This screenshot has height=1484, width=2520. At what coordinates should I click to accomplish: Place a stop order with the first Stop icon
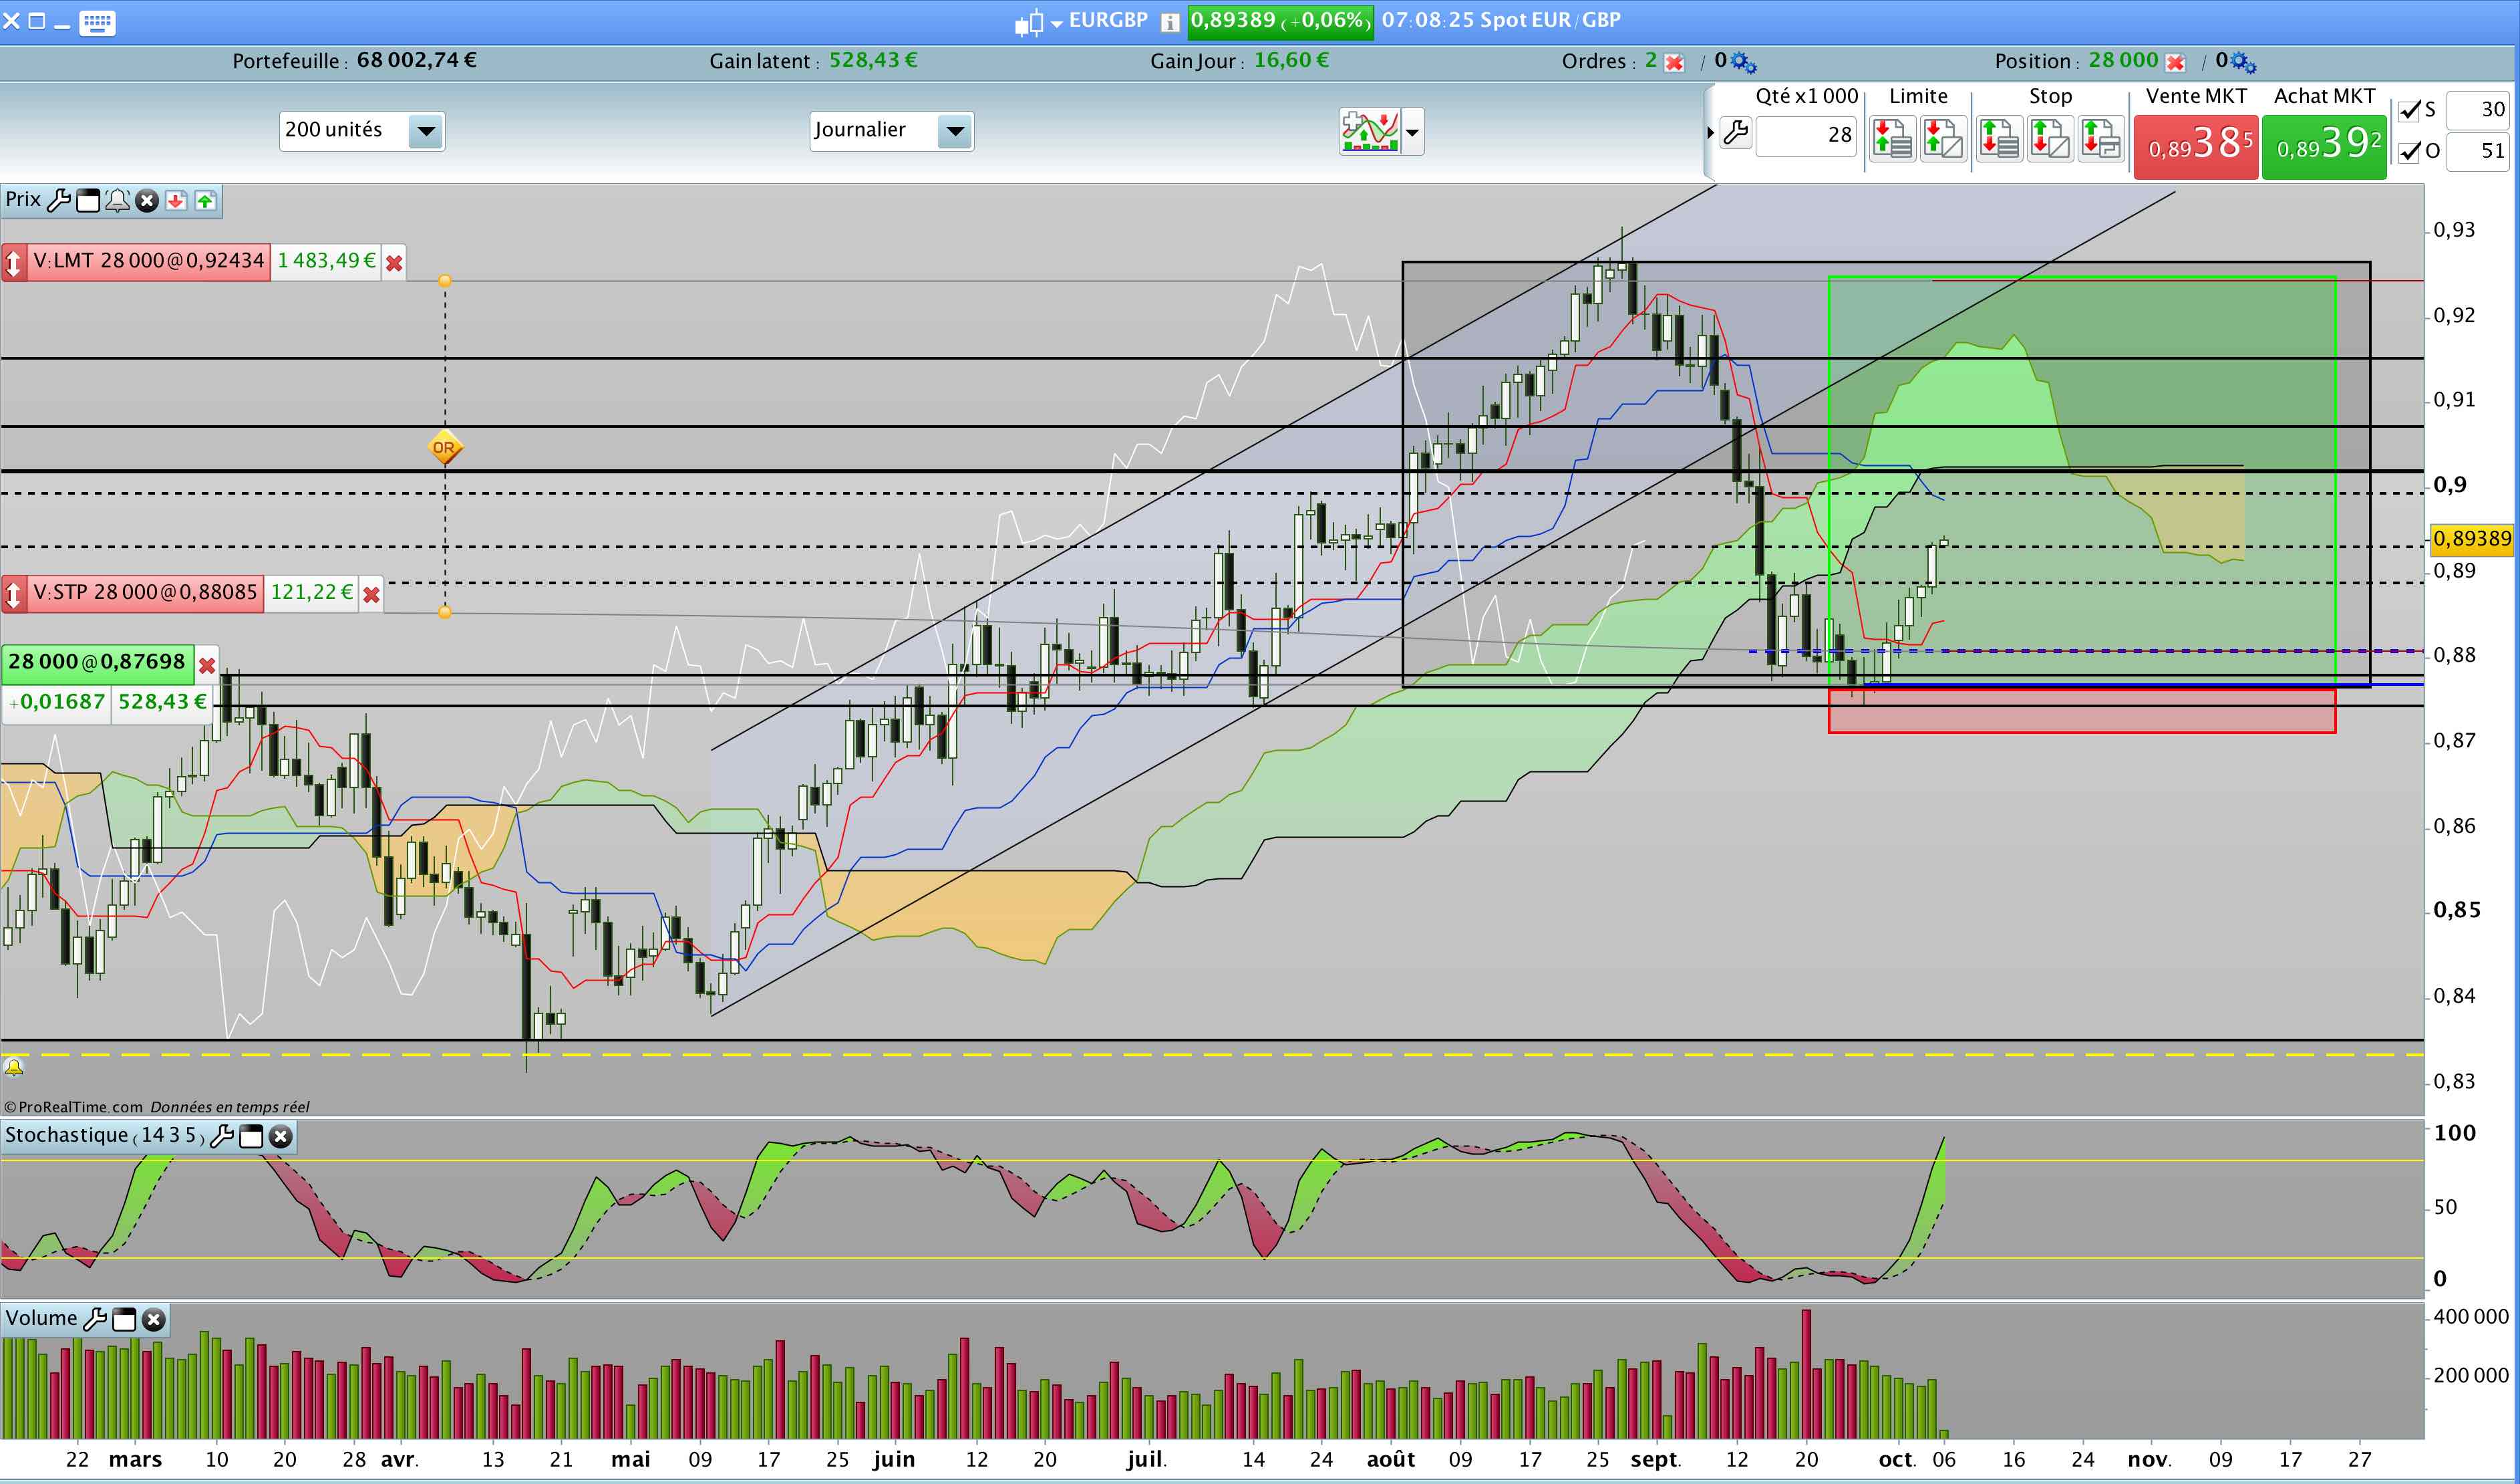click(x=1999, y=138)
